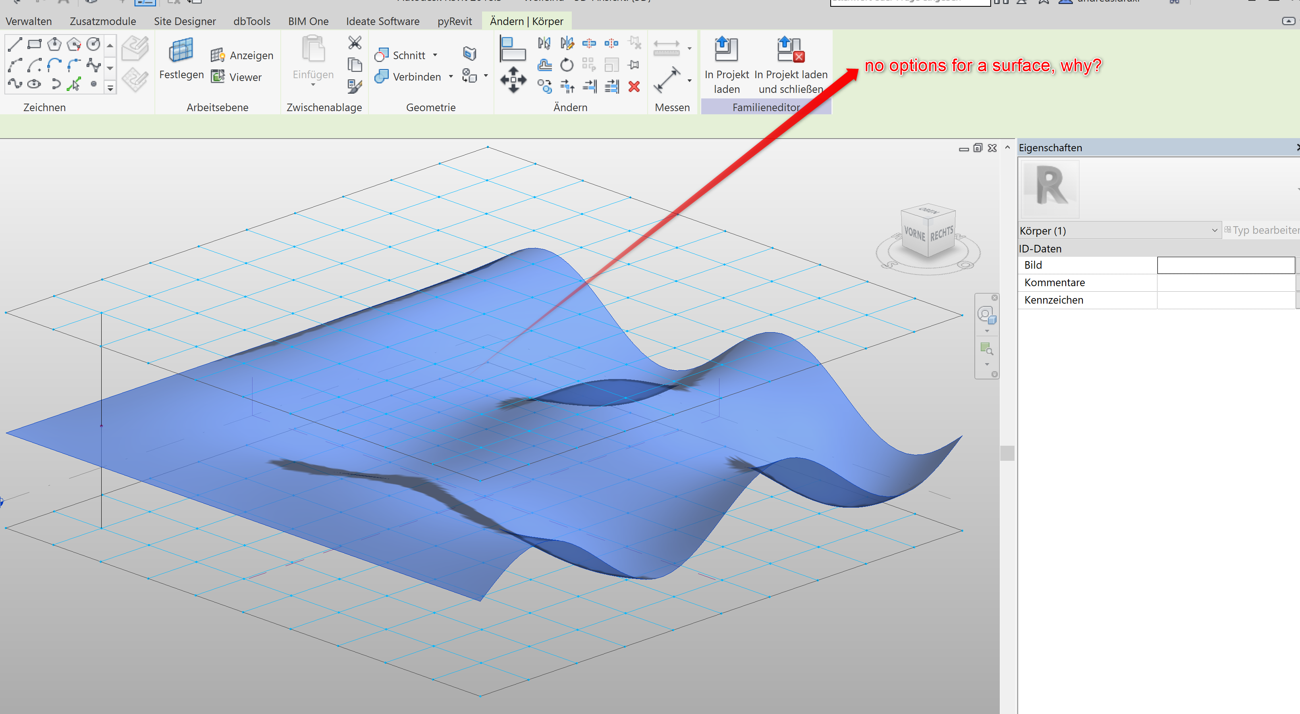This screenshot has height=714, width=1300.
Task: Click the Pin element icon
Action: tap(634, 65)
